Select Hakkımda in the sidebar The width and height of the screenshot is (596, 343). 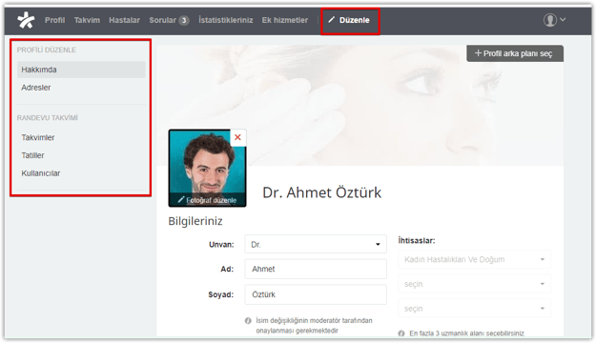[81, 70]
